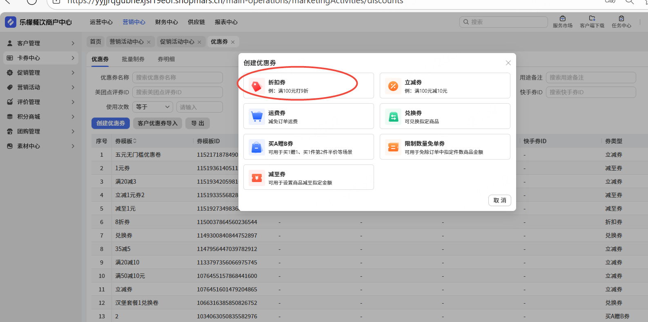Select the 立减券 orange percent icon
Image resolution: width=648 pixels, height=322 pixels.
[393, 86]
